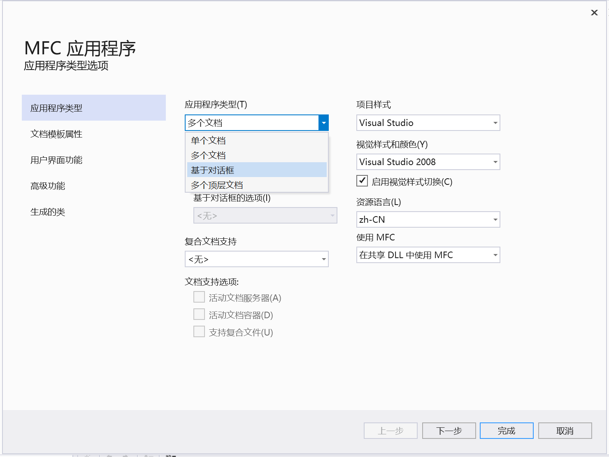Image resolution: width=609 pixels, height=457 pixels.
Task: Click 下一步 to continue
Action: tap(449, 431)
